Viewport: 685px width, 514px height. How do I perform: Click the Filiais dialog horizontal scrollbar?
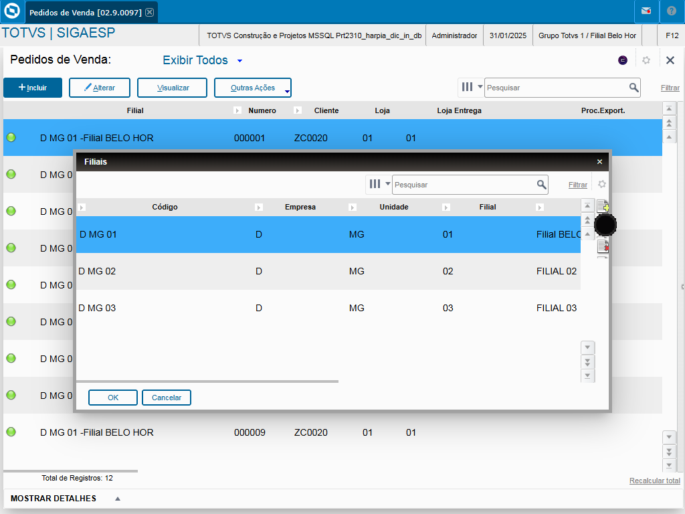click(x=207, y=381)
